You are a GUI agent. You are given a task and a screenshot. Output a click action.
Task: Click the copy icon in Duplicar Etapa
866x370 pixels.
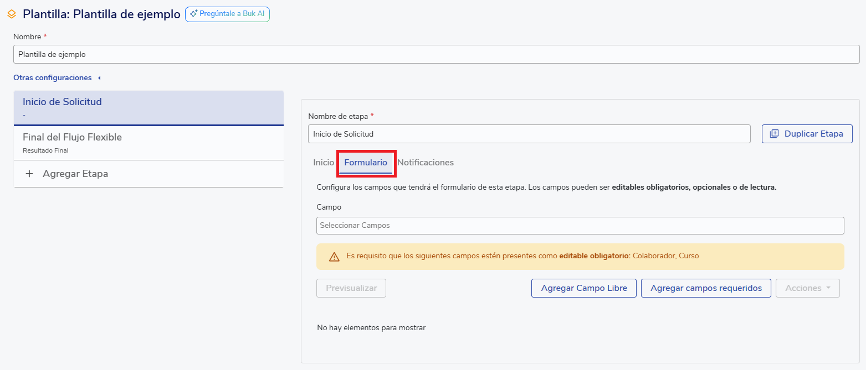(775, 134)
